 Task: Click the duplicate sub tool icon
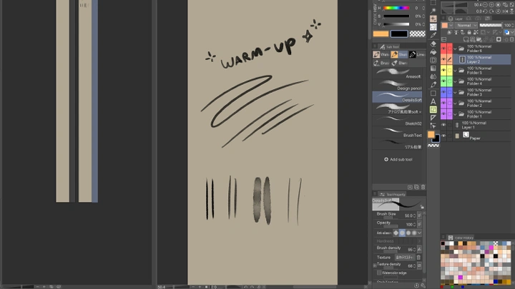click(x=416, y=187)
